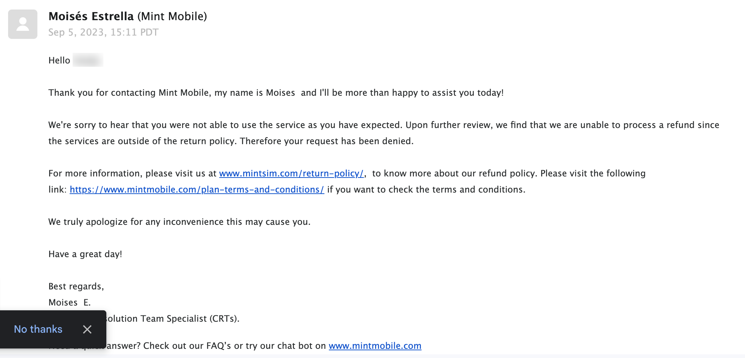This screenshot has width=745, height=358.
Task: Click the blurred recipient name after Hello
Action: 88,60
